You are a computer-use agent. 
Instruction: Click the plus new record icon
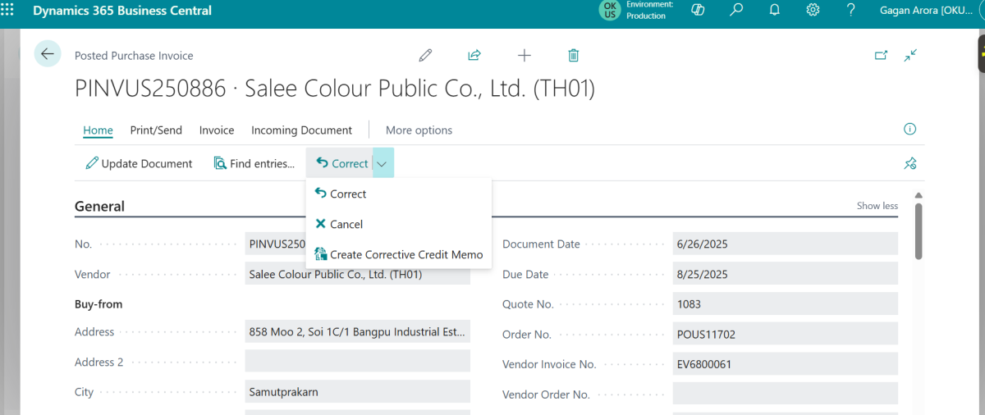(x=525, y=55)
